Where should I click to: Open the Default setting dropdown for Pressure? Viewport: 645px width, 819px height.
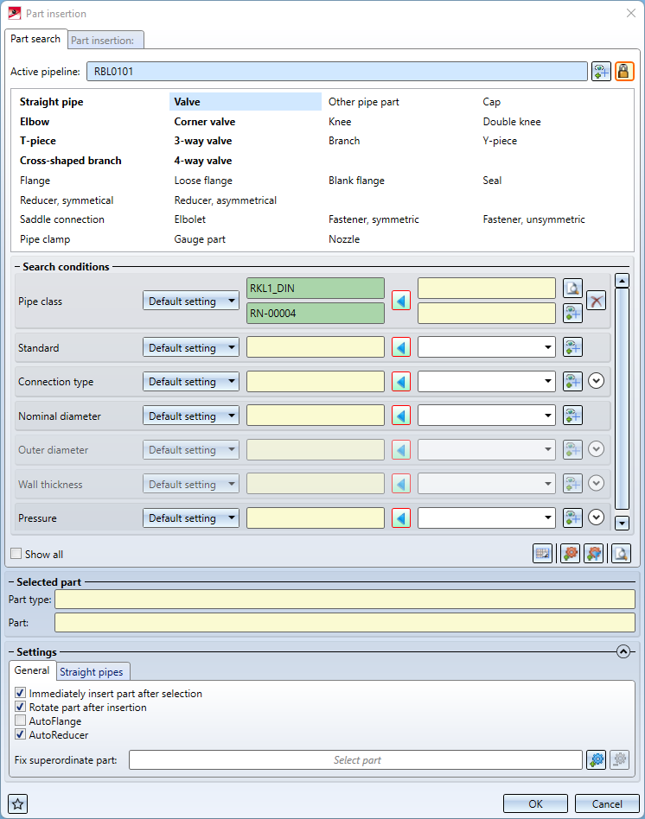[x=191, y=518]
